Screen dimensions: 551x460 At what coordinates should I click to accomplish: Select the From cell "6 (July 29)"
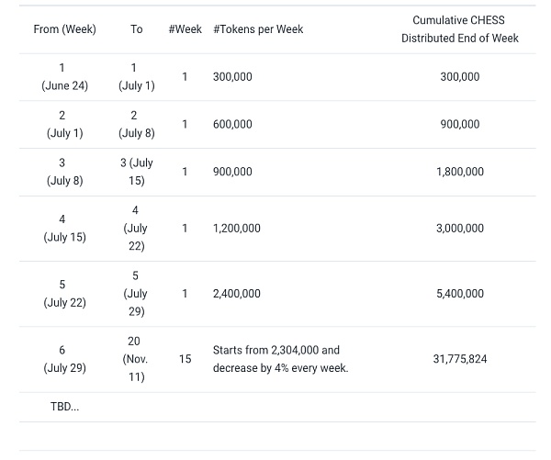(x=64, y=359)
